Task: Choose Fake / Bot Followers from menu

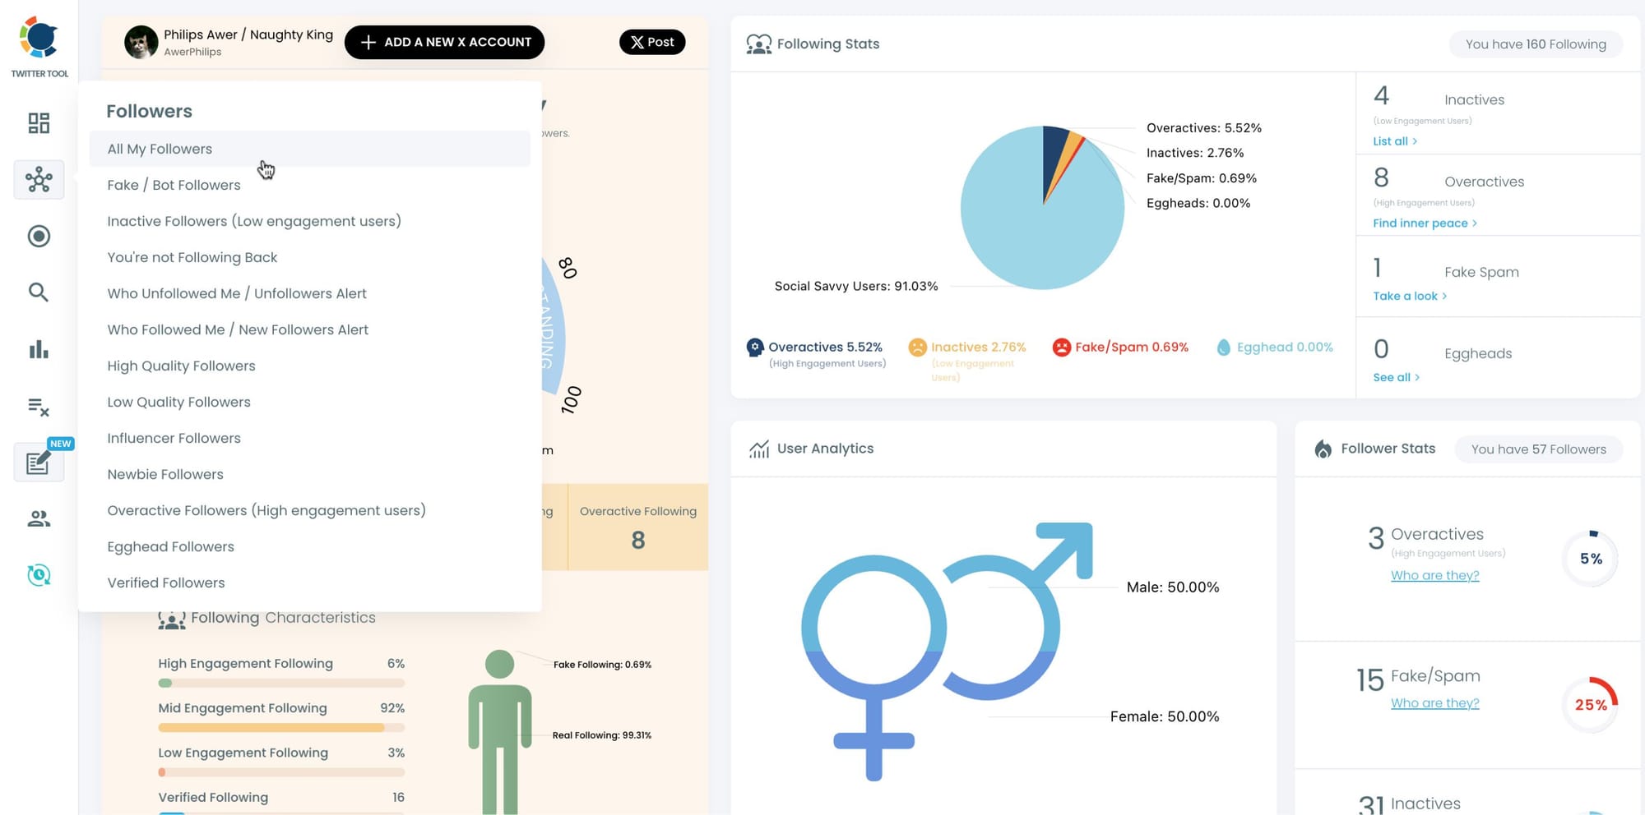Action: coord(174,185)
